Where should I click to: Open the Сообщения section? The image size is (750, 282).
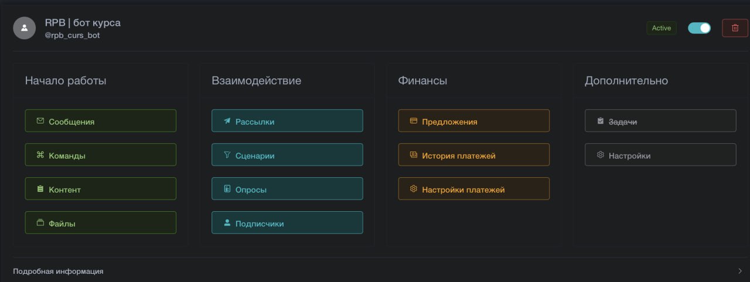(101, 121)
